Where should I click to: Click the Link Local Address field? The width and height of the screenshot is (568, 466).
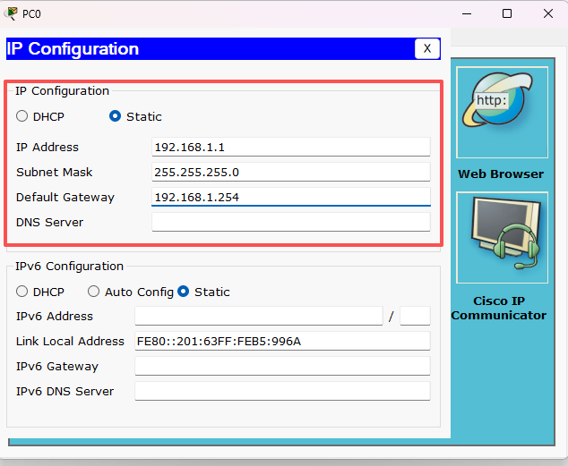click(x=282, y=341)
